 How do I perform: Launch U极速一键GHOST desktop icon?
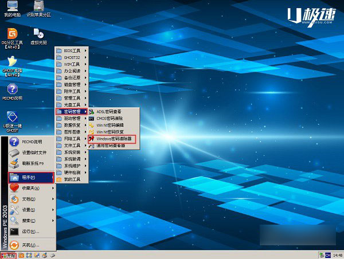point(12,122)
